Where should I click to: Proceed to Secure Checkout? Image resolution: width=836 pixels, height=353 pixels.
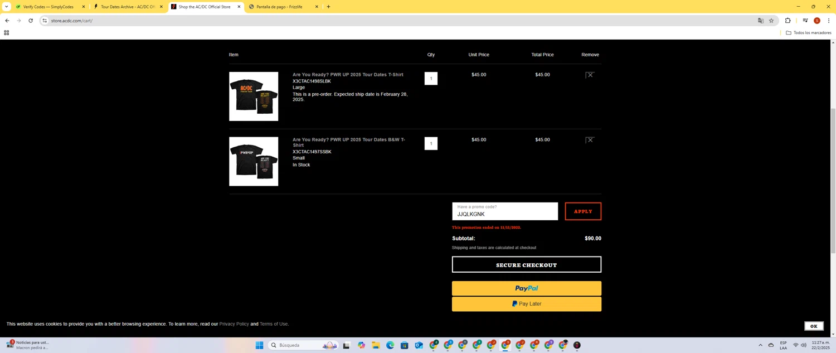[527, 265]
